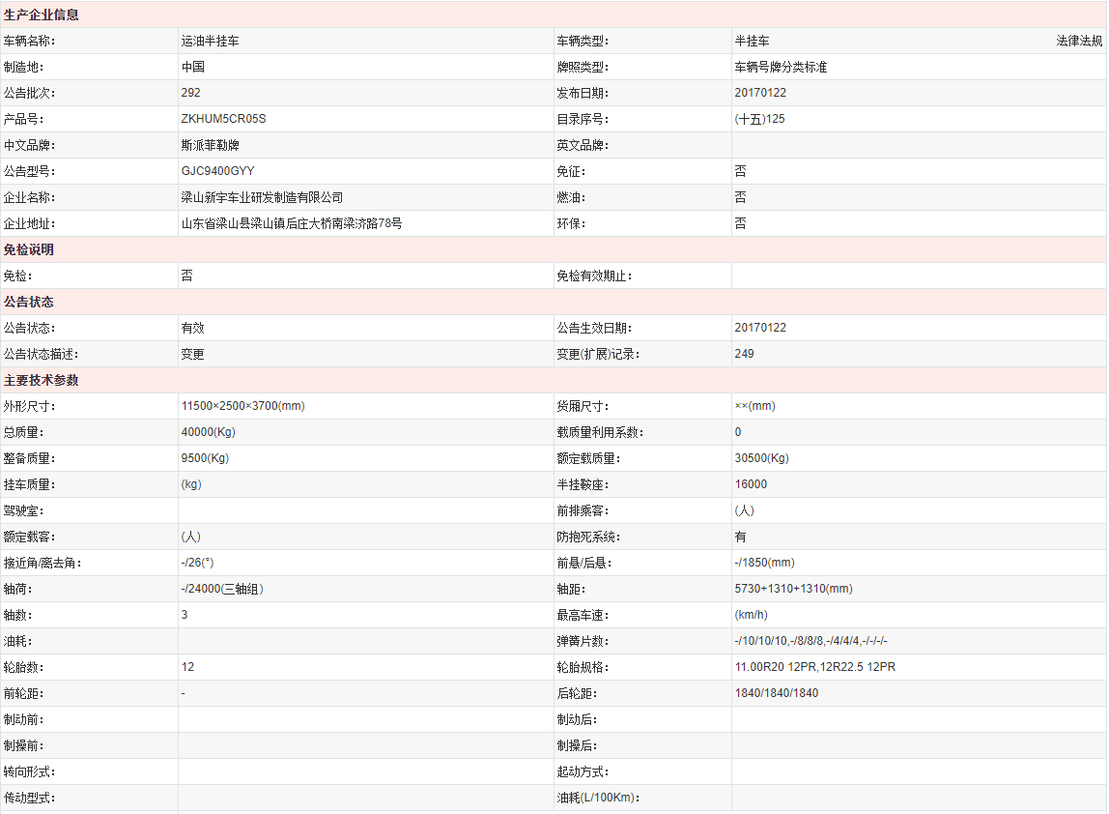Click the wheelbase 5730+1310+1310(mm) value
The image size is (1109, 814).
coord(793,590)
